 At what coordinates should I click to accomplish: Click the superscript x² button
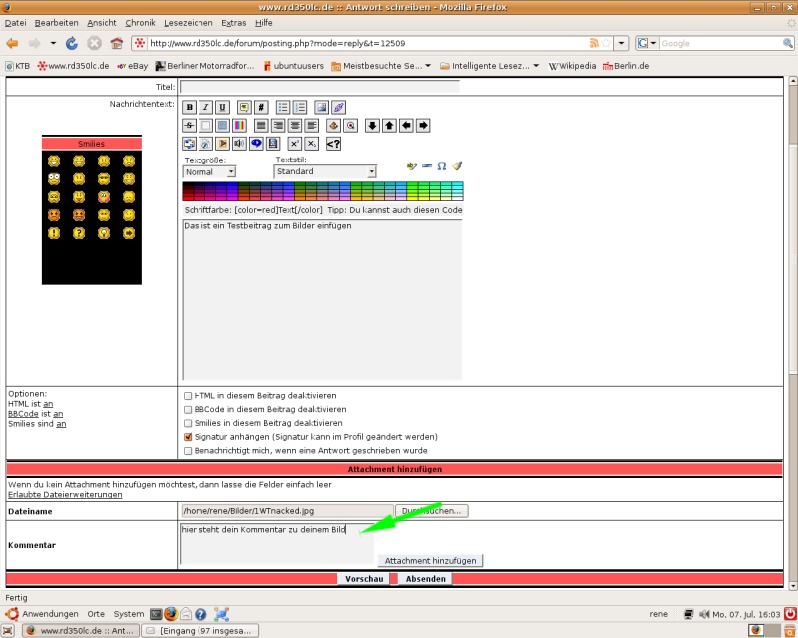point(294,144)
